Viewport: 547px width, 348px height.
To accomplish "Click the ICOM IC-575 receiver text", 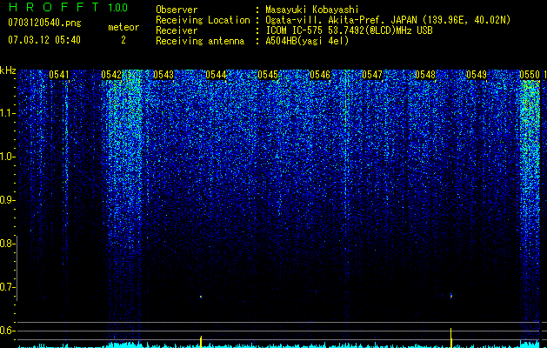I will coord(349,30).
